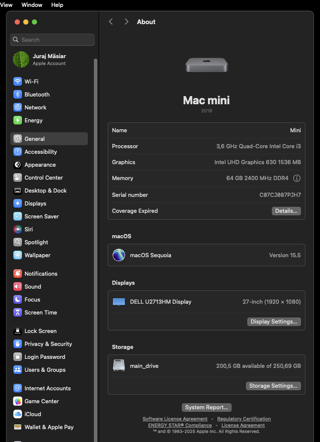Screen dimensions: 320x442
Task: Open Displays sidebar icon
Action: [x=18, y=203]
